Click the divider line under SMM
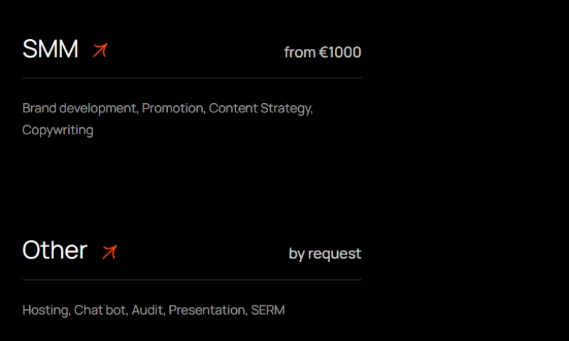This screenshot has height=341, width=569. (x=192, y=77)
